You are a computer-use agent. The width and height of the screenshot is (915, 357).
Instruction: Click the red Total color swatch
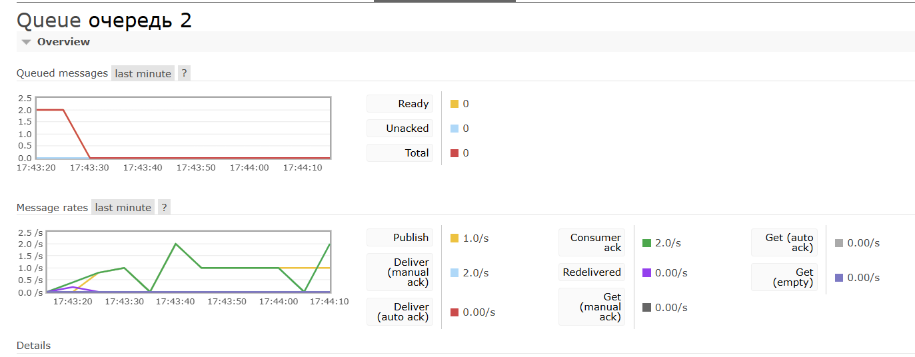455,153
